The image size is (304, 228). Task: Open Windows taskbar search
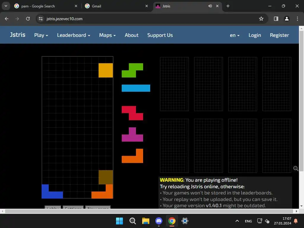point(133,221)
